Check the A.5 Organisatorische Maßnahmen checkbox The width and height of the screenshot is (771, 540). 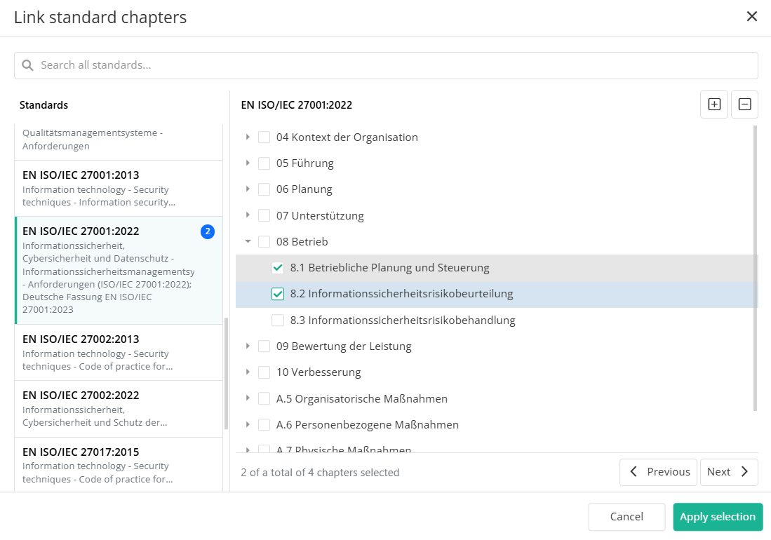(x=264, y=398)
